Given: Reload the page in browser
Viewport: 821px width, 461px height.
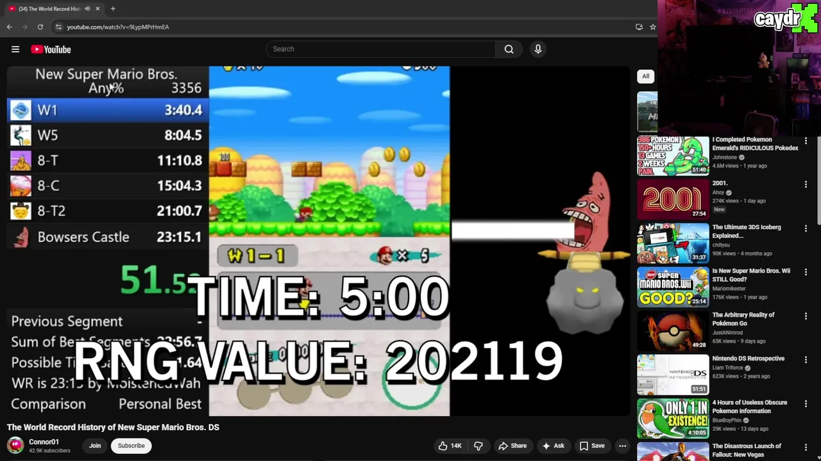Looking at the screenshot, I should [40, 27].
